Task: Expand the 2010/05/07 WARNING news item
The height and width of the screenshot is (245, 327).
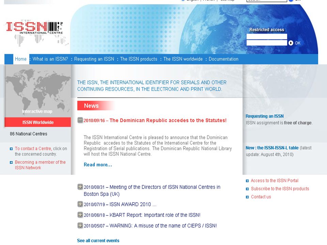Action: tap(80, 225)
